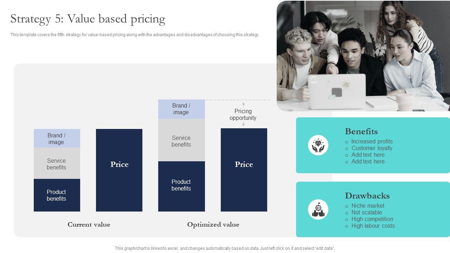
Task: Click the Optimized value caption
Action: (213, 225)
